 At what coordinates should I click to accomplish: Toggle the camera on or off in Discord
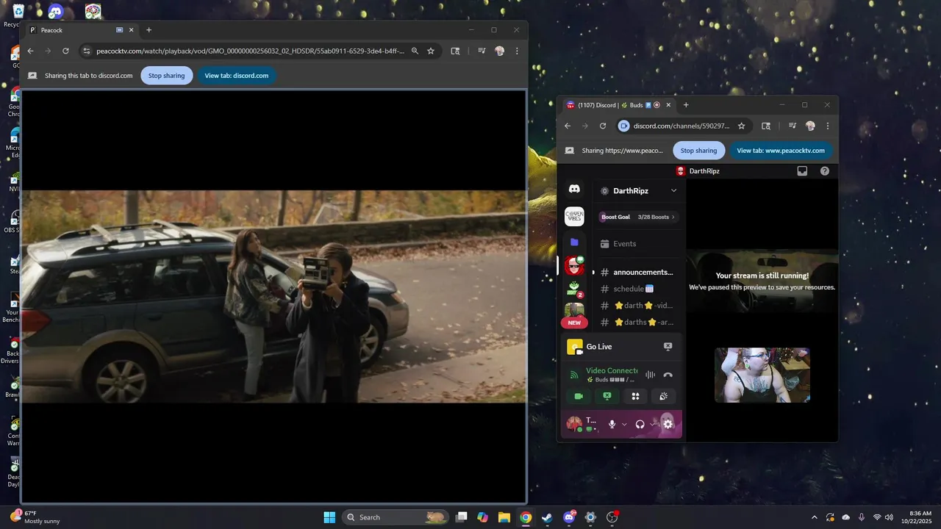[x=579, y=396]
